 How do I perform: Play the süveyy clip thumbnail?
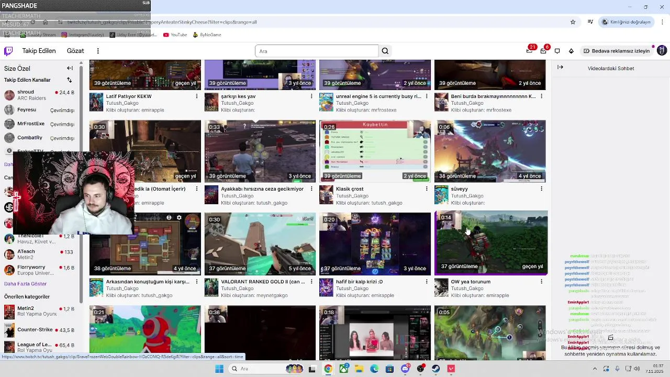490,151
